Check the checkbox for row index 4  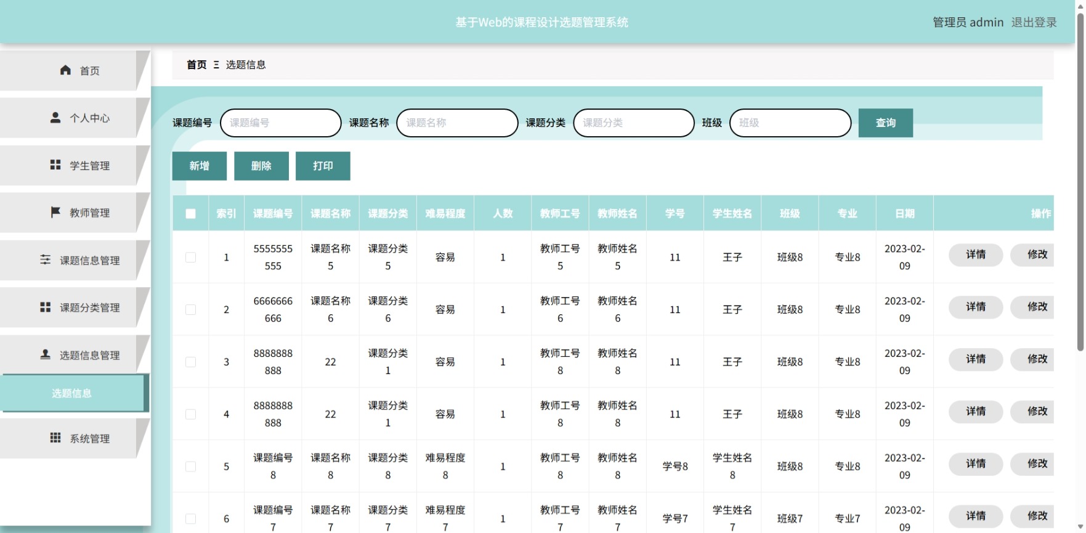click(x=191, y=414)
